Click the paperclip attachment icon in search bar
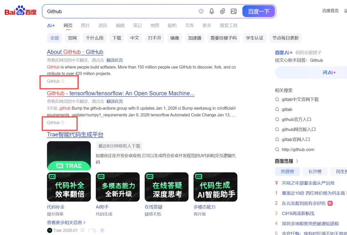Viewport: 347px width, 235px height. click(x=223, y=11)
